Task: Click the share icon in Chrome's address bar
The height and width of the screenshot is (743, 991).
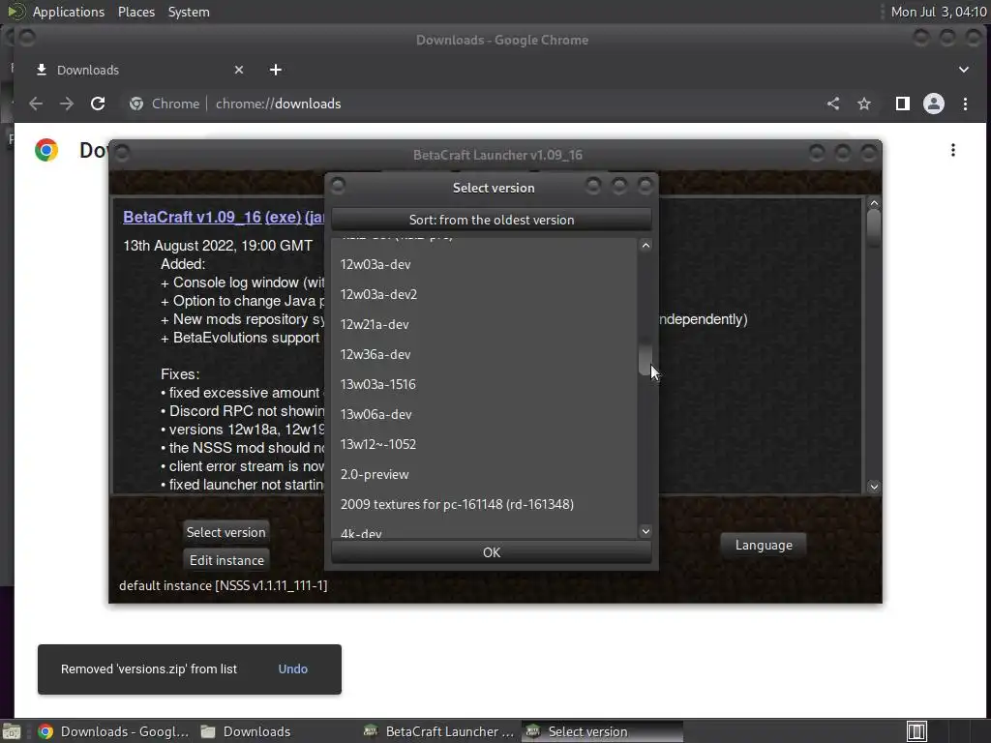Action: pyautogui.click(x=833, y=104)
